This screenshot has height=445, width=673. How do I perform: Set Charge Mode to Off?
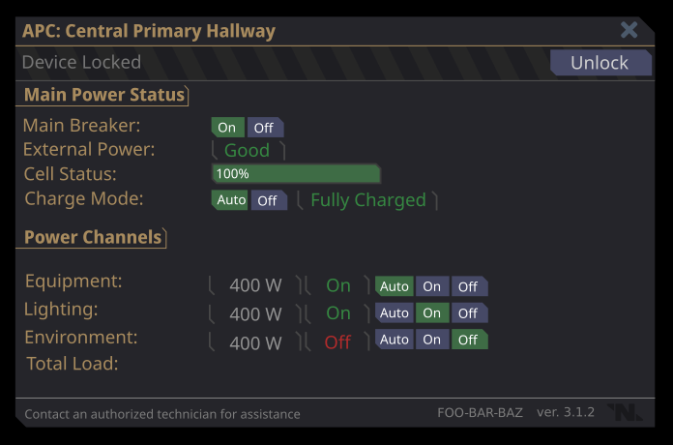click(268, 200)
